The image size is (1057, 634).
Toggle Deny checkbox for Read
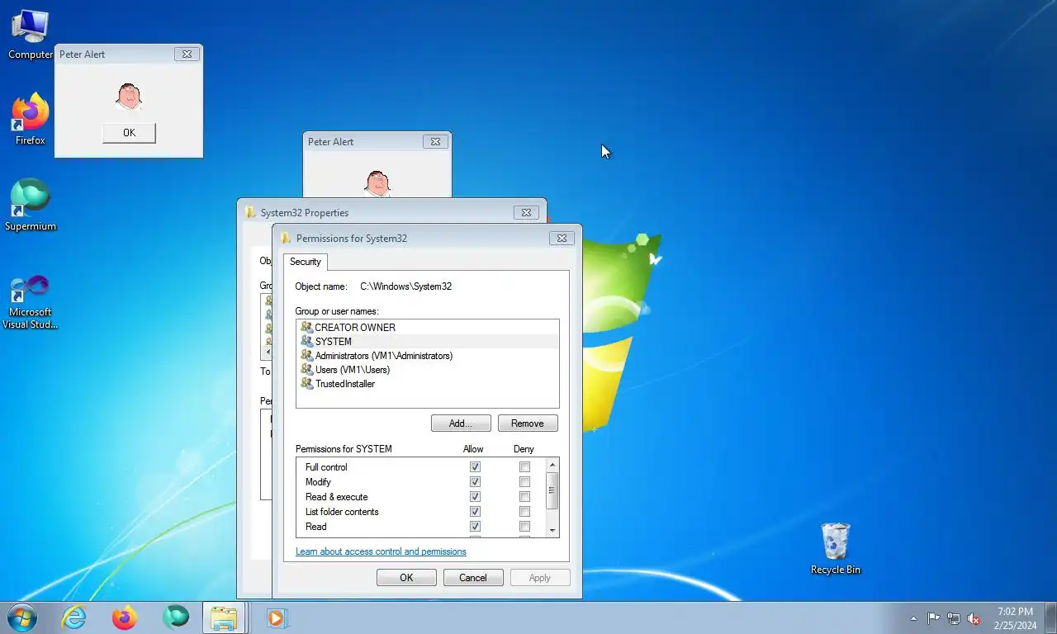[x=524, y=527]
